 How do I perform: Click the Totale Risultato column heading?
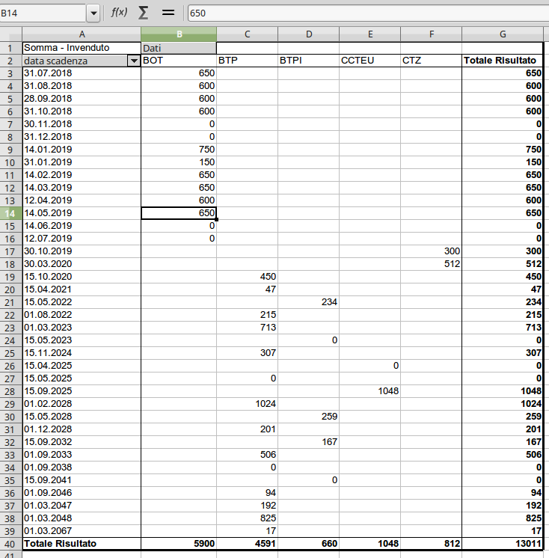(503, 61)
